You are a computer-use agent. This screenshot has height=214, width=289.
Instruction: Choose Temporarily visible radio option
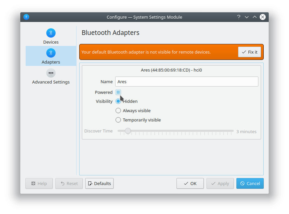pyautogui.click(x=118, y=120)
